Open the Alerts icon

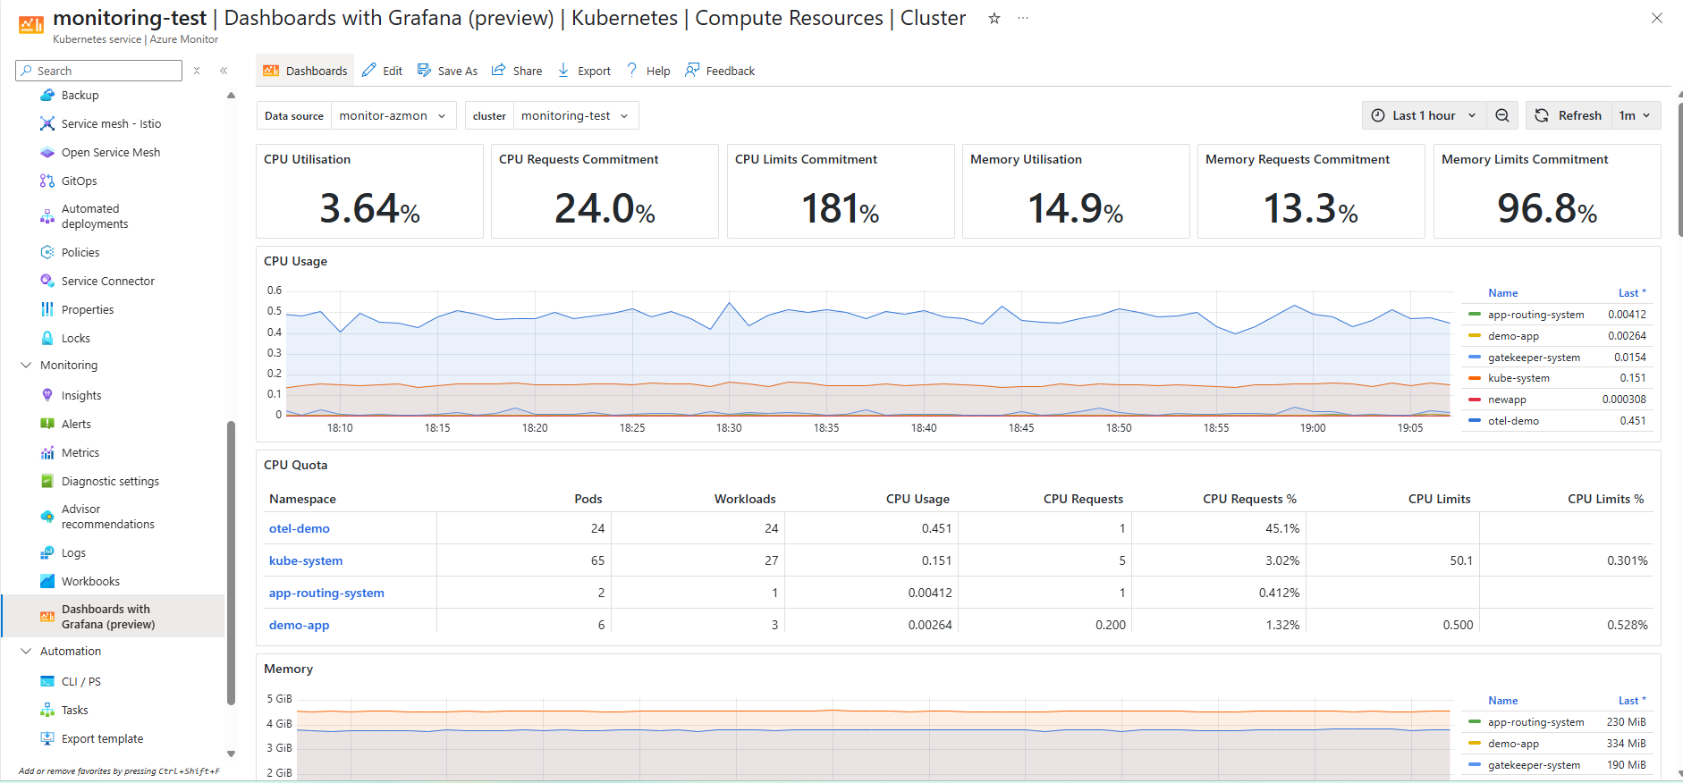[x=47, y=425]
